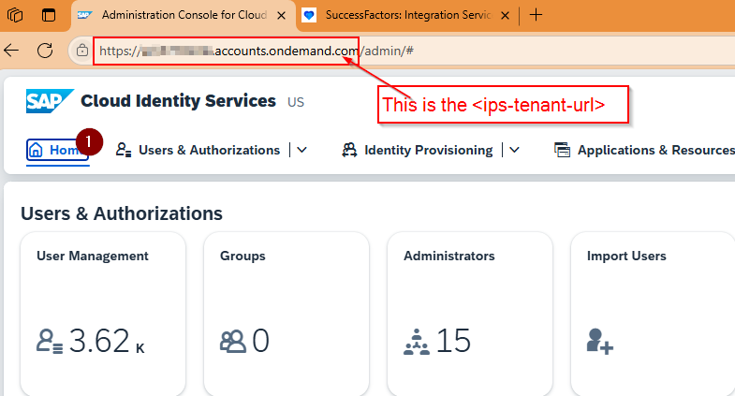Select the 15 administrators count
The height and width of the screenshot is (396, 735).
[453, 341]
